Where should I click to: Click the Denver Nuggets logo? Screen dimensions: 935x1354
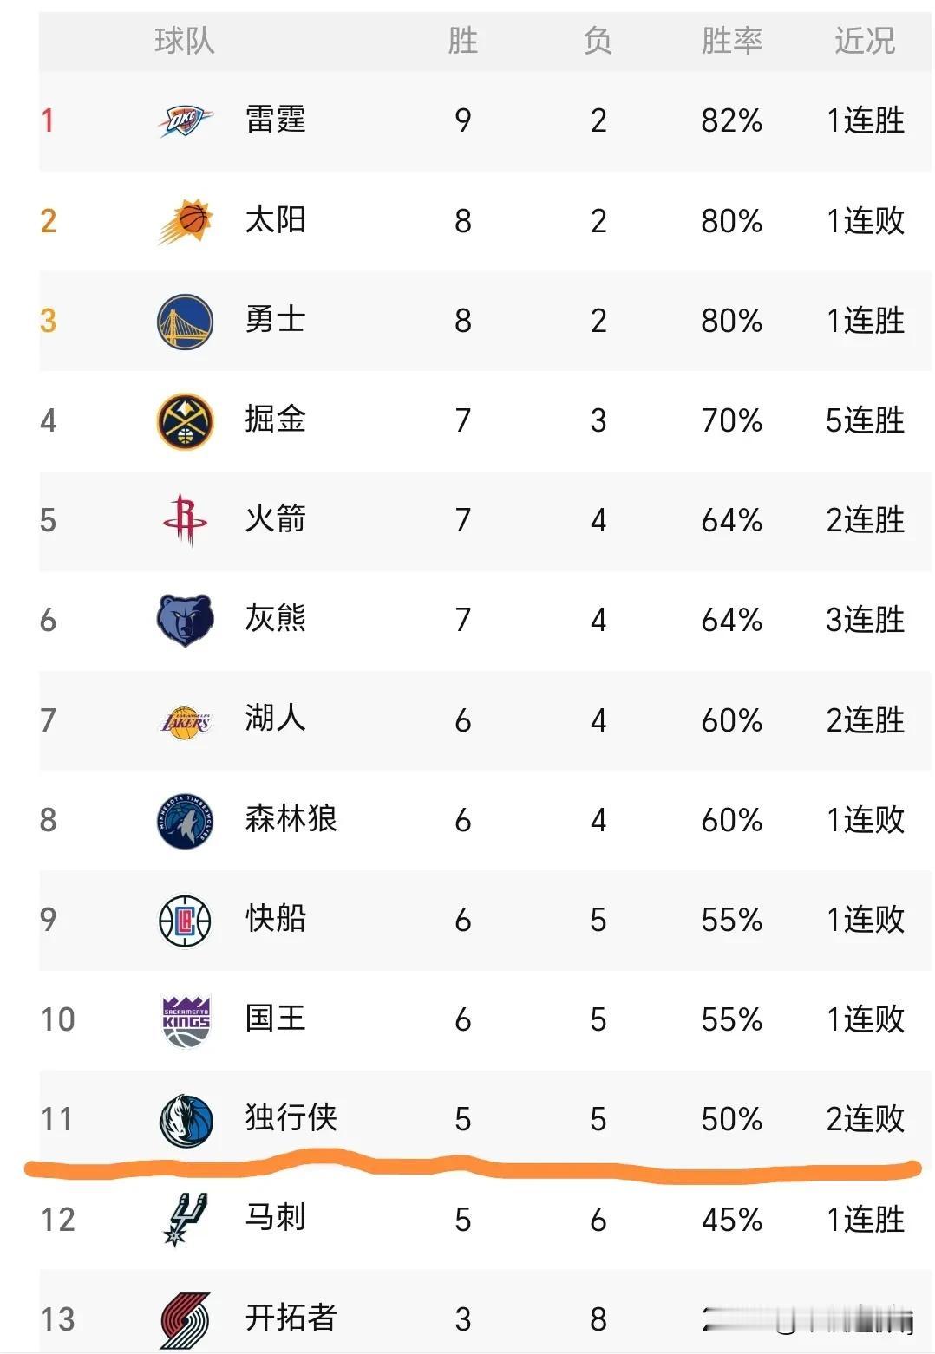(x=185, y=421)
